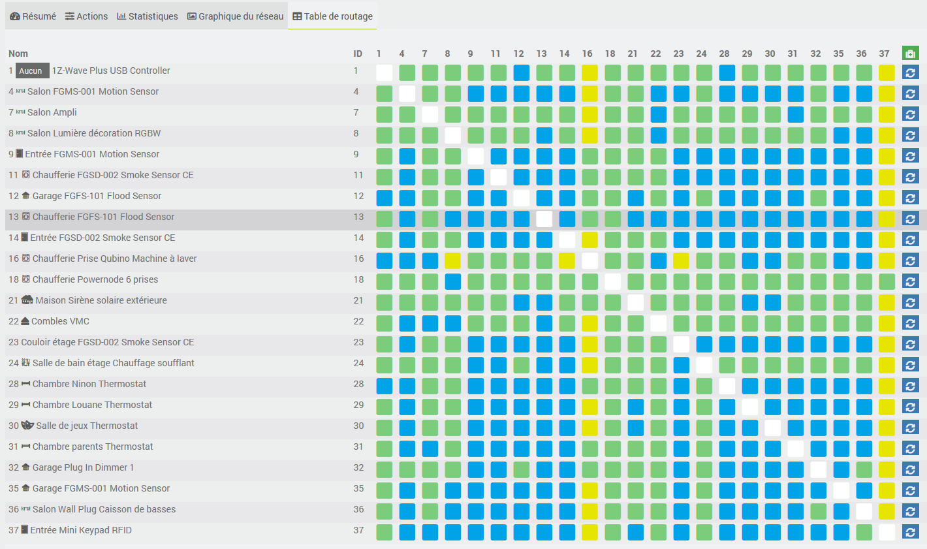This screenshot has height=549, width=927.
Task: Open the Résumé tab
Action: click(33, 16)
